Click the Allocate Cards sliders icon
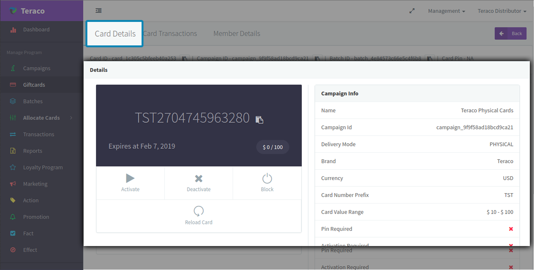Image resolution: width=534 pixels, height=270 pixels. [x=13, y=118]
